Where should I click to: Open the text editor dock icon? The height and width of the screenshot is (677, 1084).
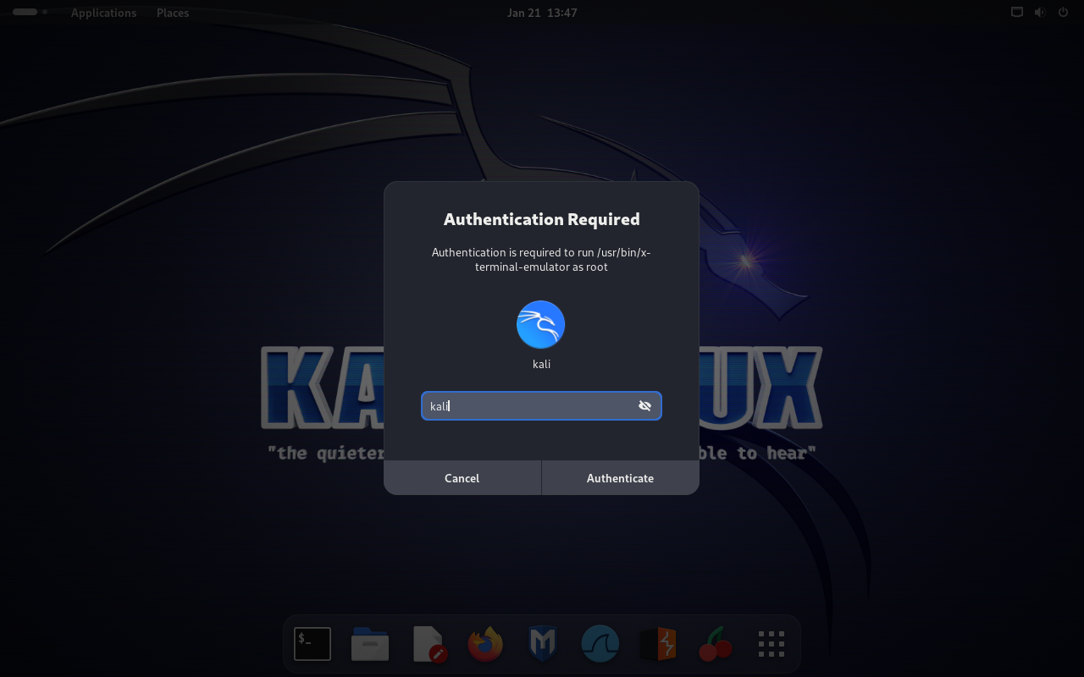point(429,644)
